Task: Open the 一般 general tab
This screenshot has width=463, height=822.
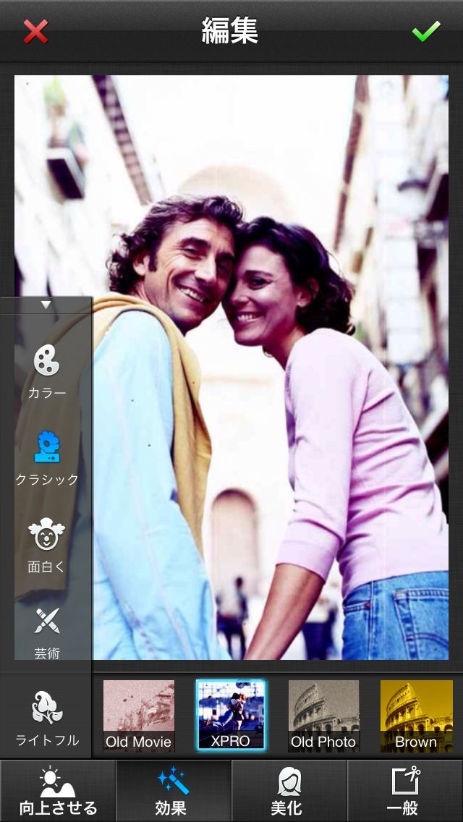Action: point(405,791)
